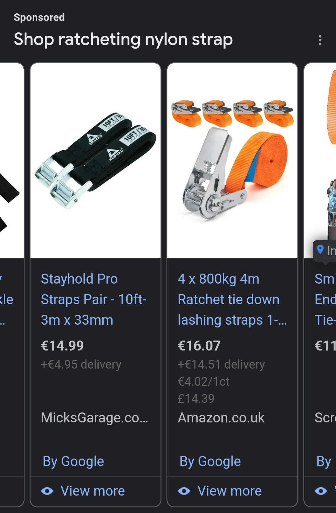Open the MicksGarage.co... seller name
336x513 pixels.
(x=95, y=418)
